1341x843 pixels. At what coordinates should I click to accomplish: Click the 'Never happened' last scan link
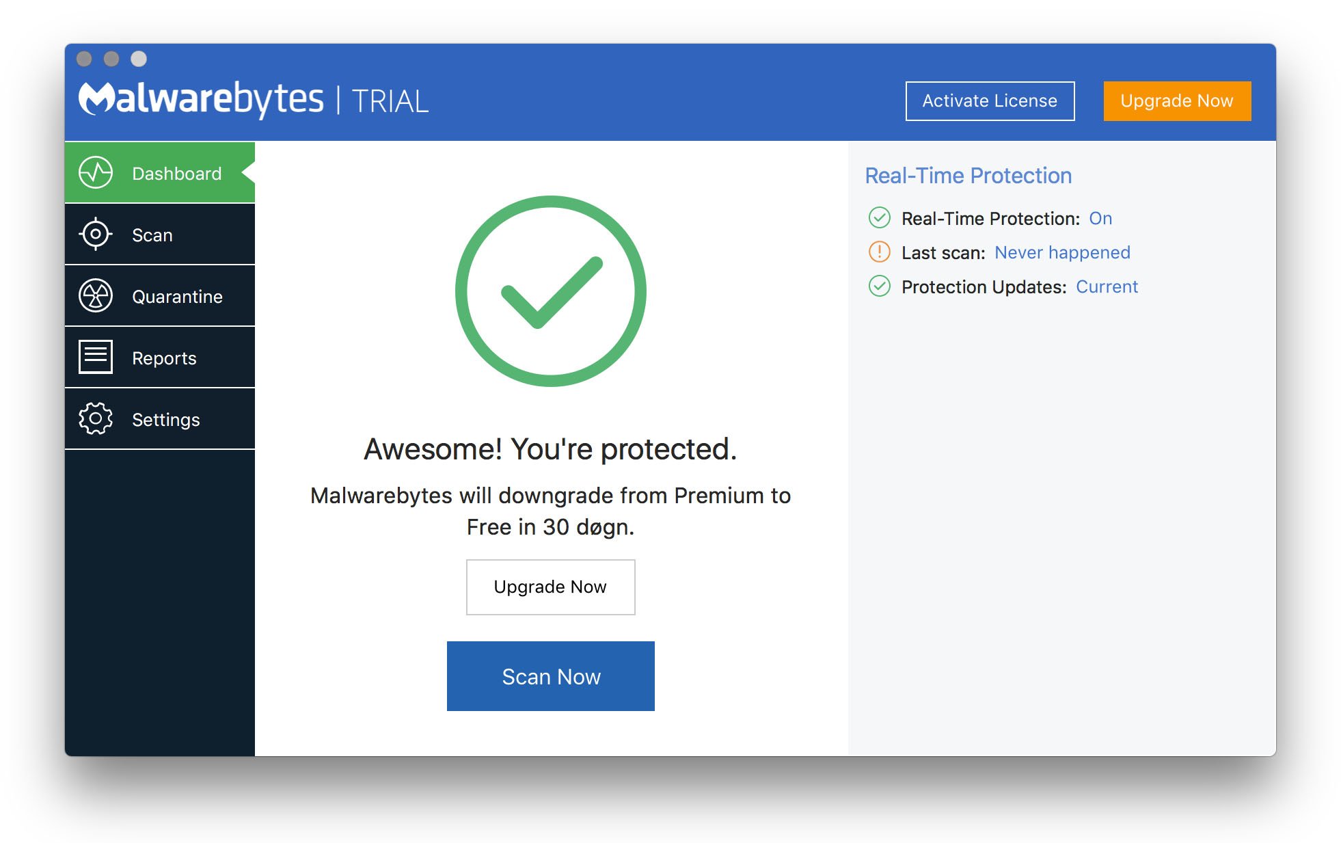[1062, 252]
